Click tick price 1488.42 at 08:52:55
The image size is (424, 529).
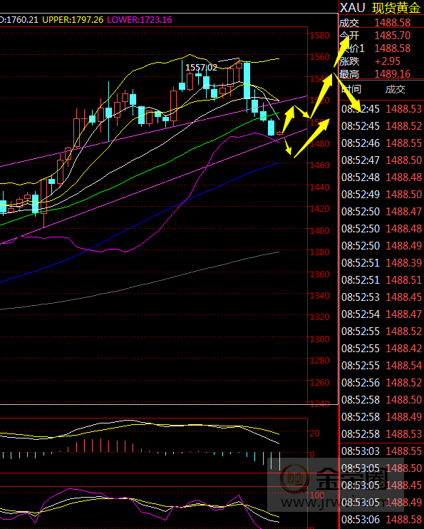(404, 348)
